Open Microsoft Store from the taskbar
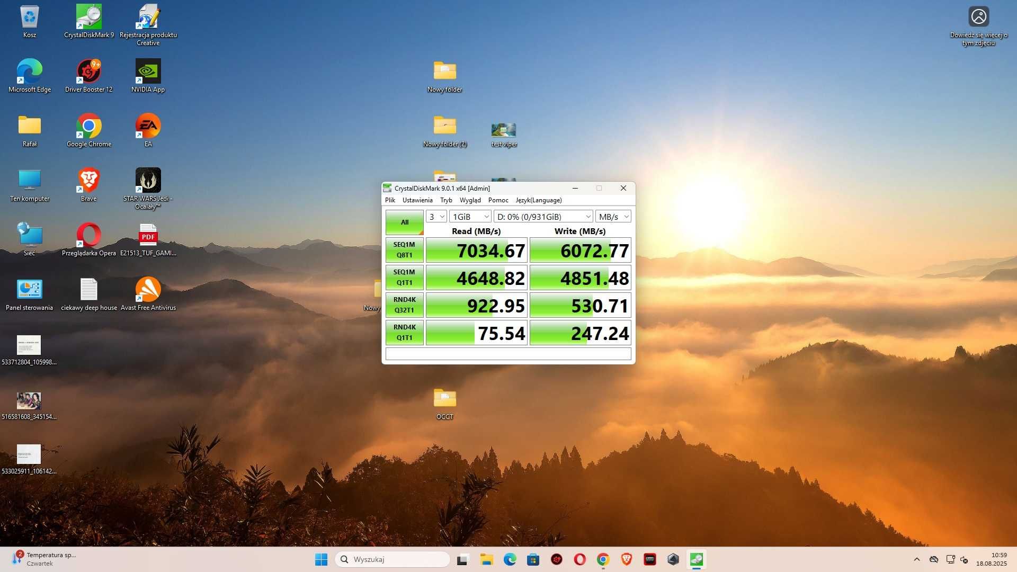The image size is (1017, 572). pos(533,559)
